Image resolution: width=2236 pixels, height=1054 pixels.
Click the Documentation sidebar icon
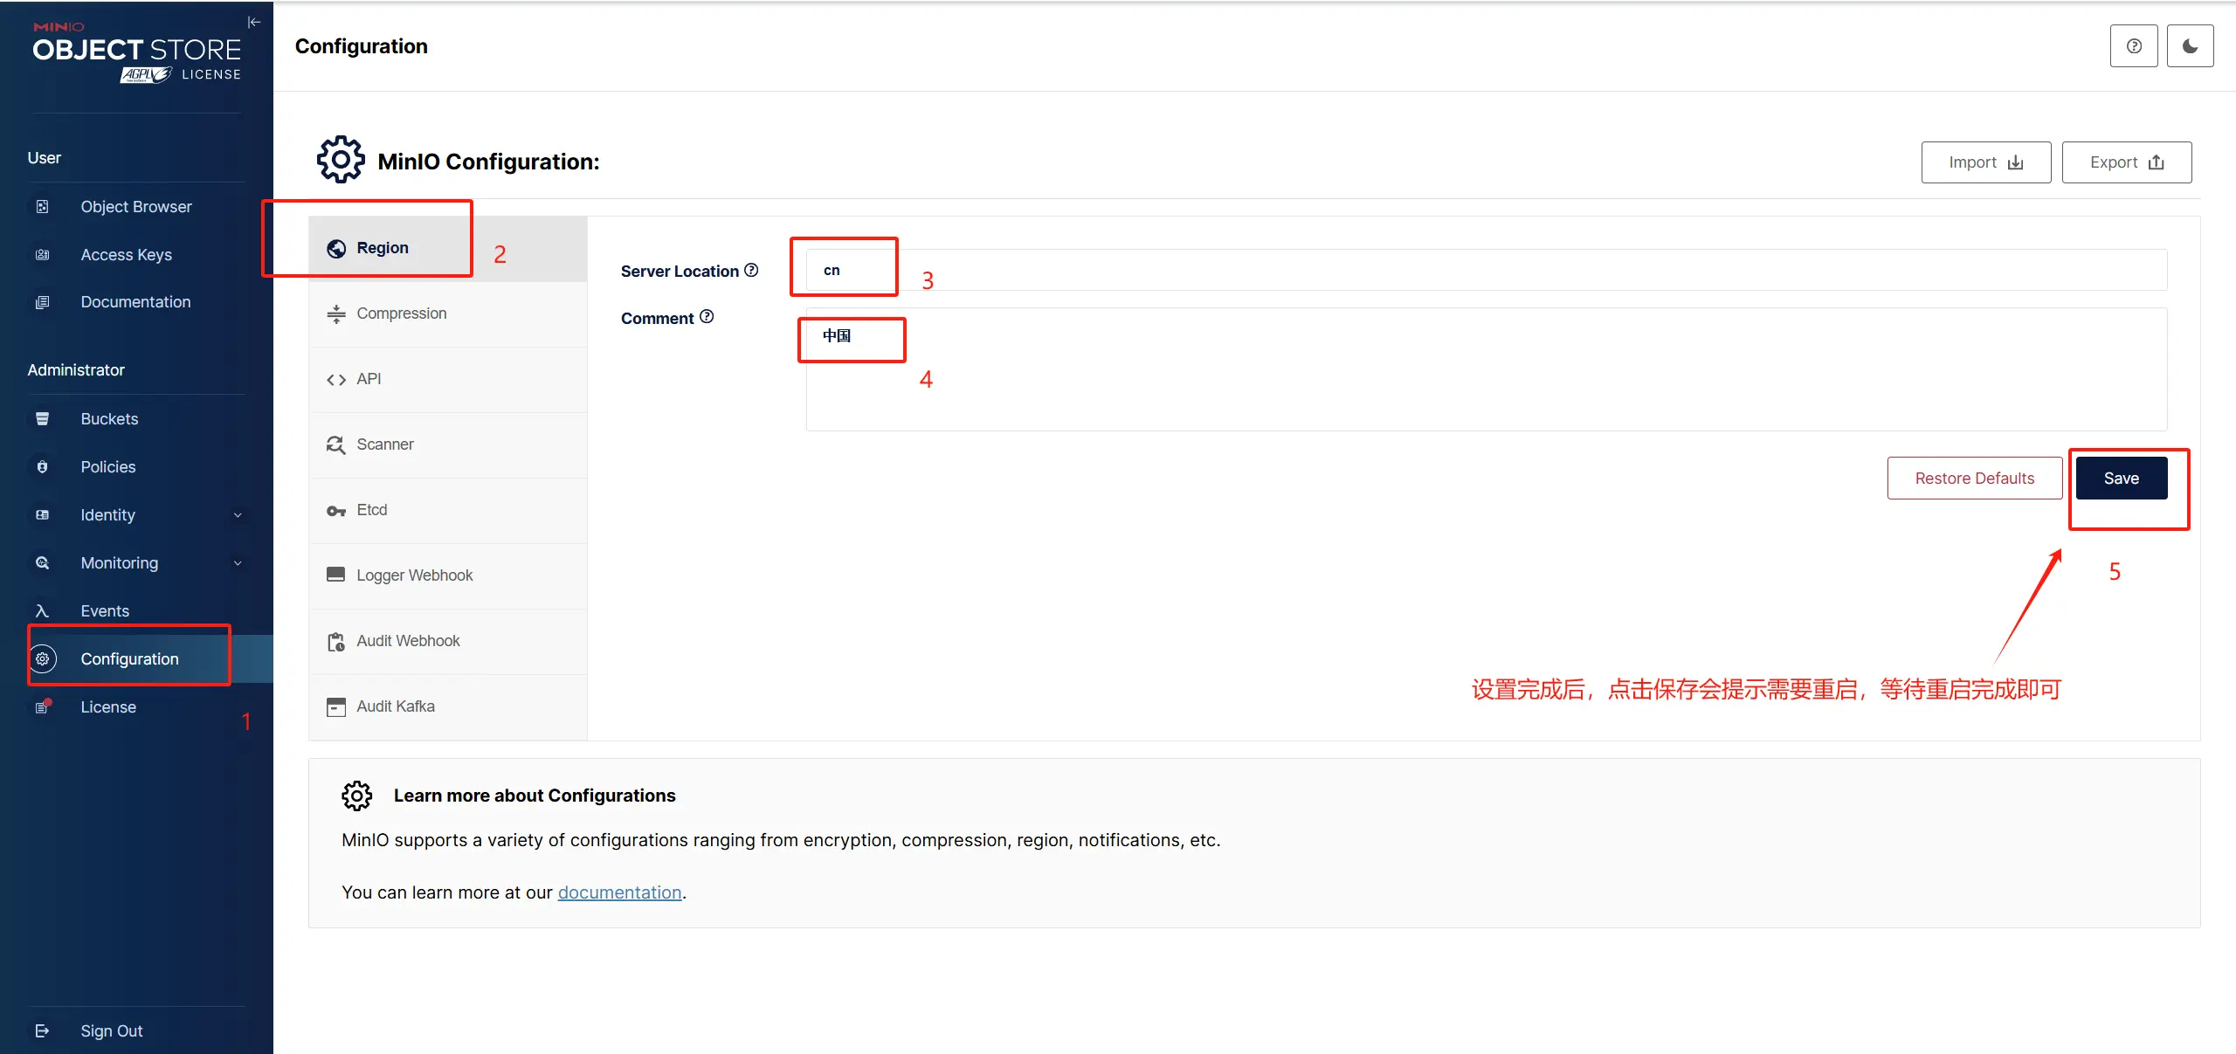point(42,302)
